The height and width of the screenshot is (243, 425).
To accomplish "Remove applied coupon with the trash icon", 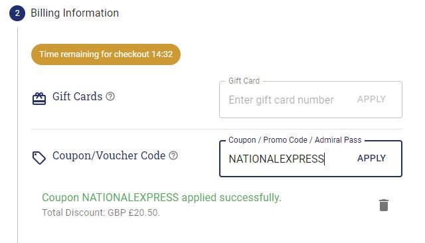I will pos(384,205).
